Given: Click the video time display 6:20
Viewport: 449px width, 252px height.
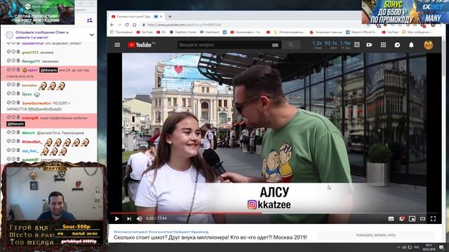Looking at the screenshot, I should [x=156, y=218].
